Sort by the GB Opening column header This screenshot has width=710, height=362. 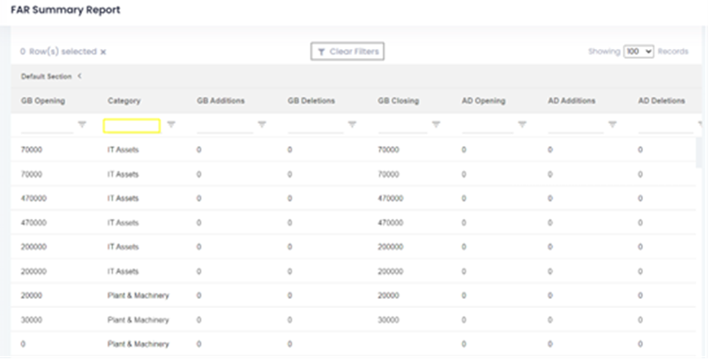[43, 101]
